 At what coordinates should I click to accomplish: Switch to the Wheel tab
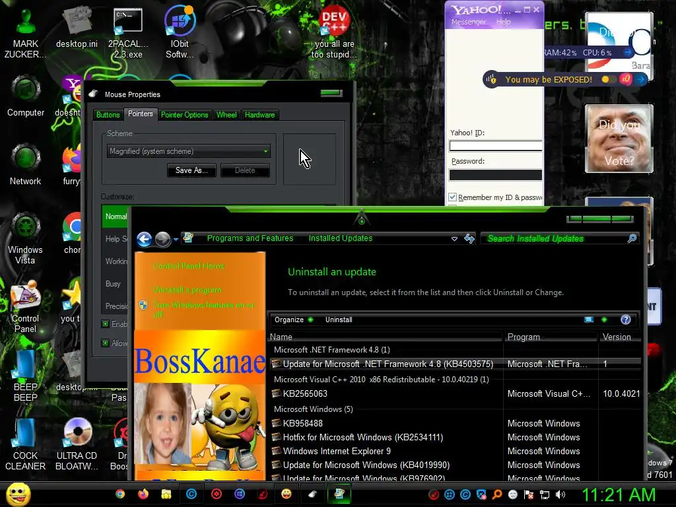226,115
